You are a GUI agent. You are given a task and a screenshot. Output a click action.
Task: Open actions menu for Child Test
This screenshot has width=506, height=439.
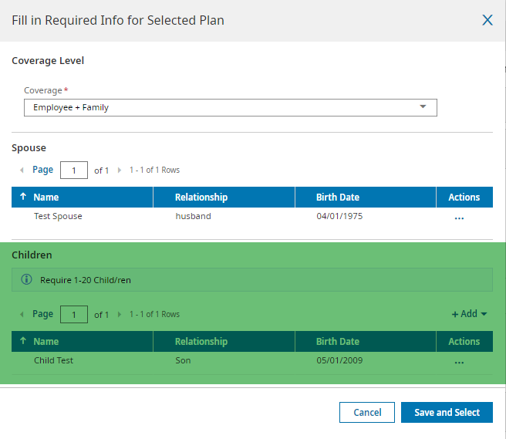click(459, 362)
